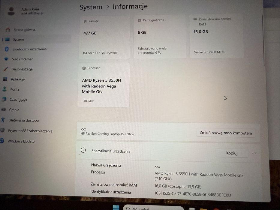
Task: Click the xxx device name value
Action: tap(157, 166)
